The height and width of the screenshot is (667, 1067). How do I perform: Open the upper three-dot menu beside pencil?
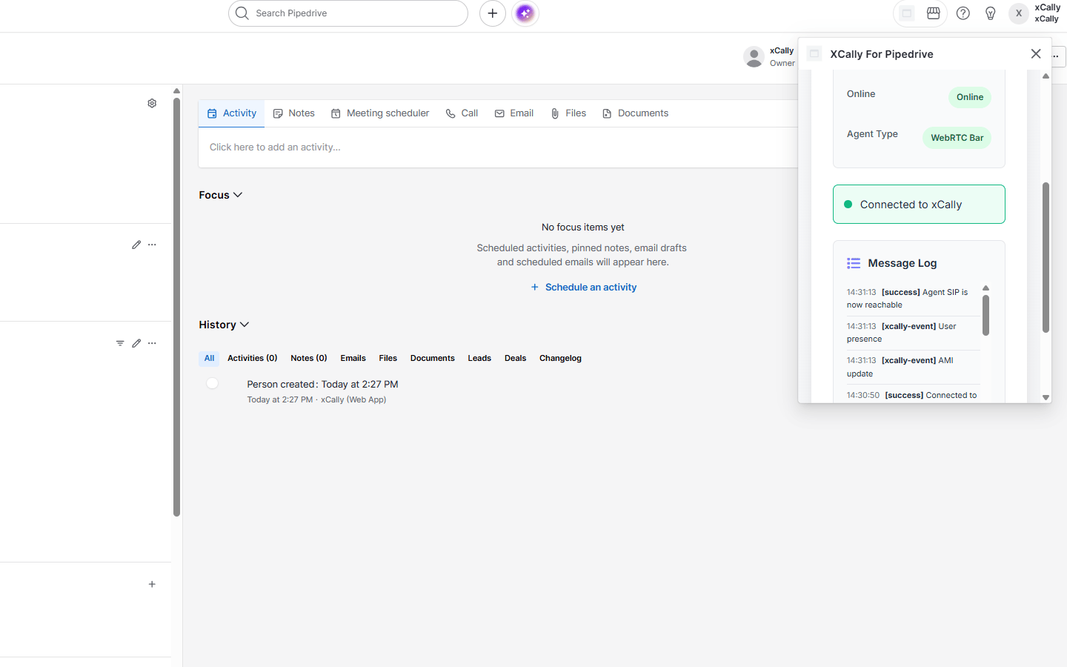coord(152,245)
